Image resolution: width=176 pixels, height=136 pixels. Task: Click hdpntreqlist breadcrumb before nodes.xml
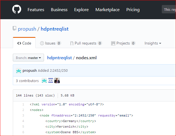(59, 58)
